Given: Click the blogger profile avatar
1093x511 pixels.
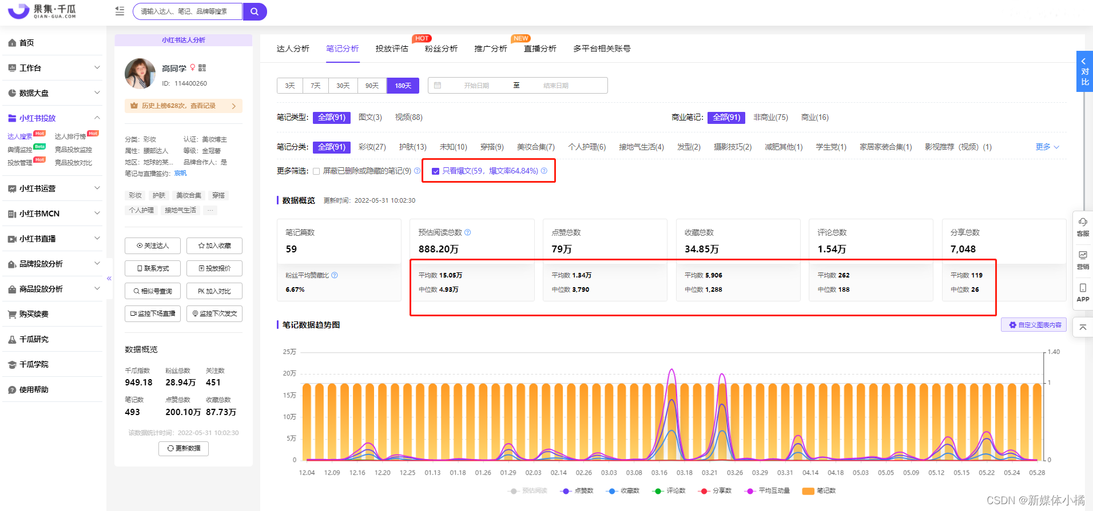Looking at the screenshot, I should coord(140,74).
